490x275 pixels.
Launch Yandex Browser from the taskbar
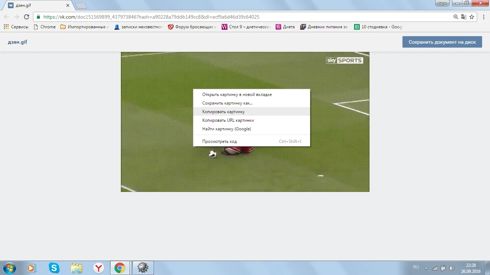[x=99, y=268]
